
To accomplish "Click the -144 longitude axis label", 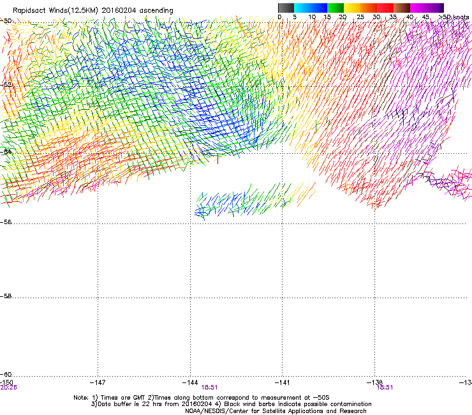I will coord(190,382).
